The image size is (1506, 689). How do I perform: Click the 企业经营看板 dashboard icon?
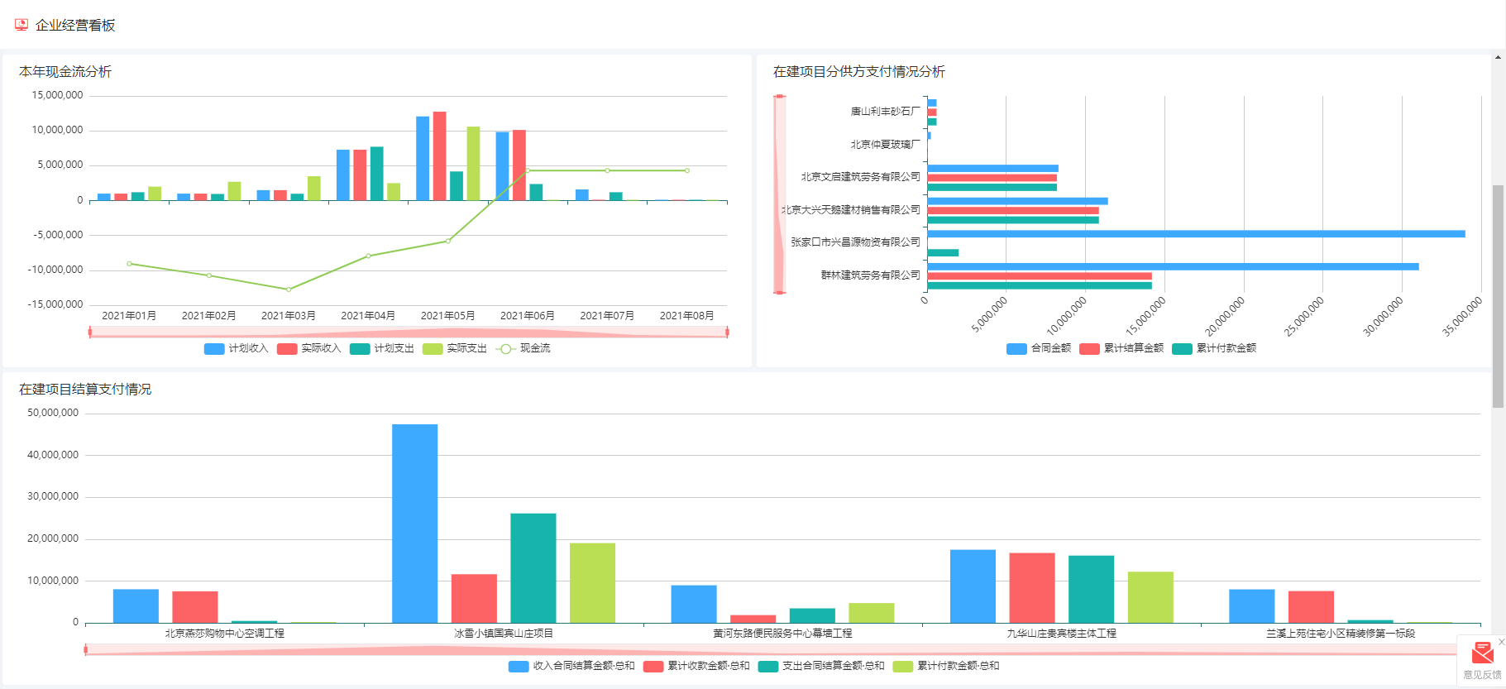click(x=22, y=25)
